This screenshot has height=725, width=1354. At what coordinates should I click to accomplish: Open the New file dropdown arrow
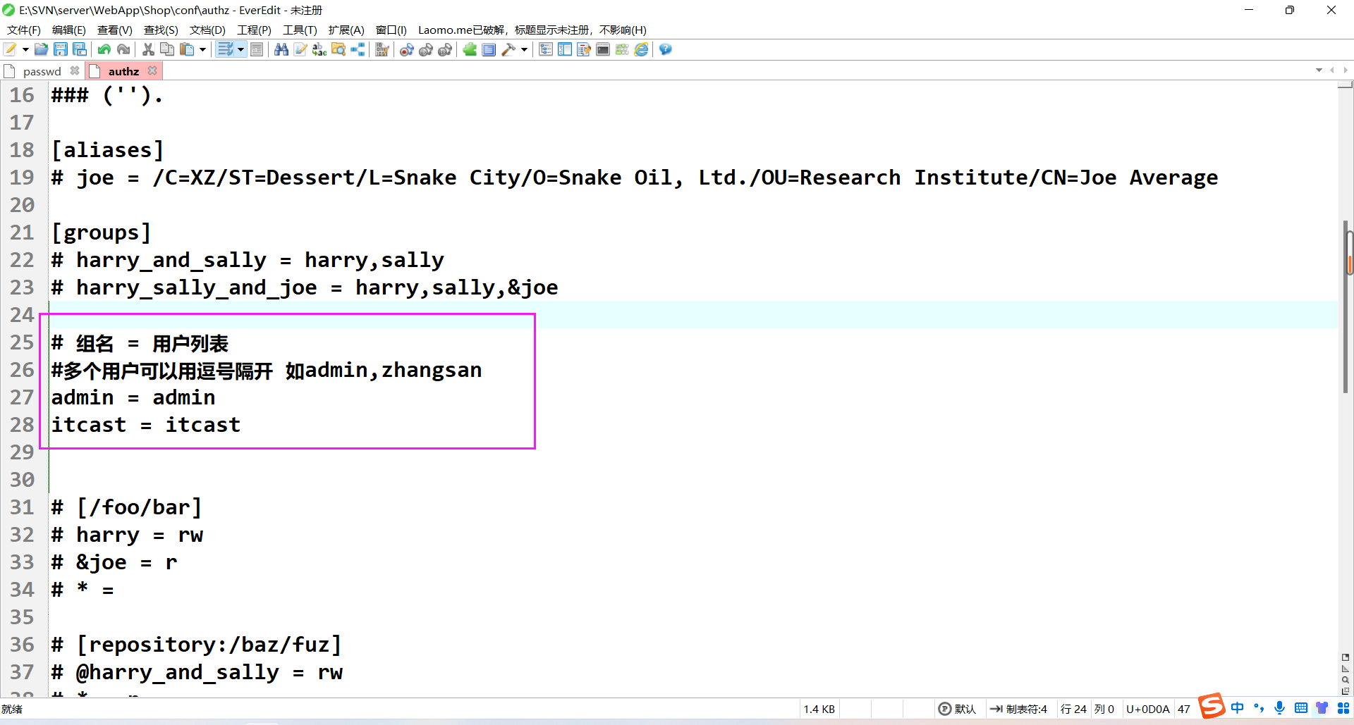25,49
